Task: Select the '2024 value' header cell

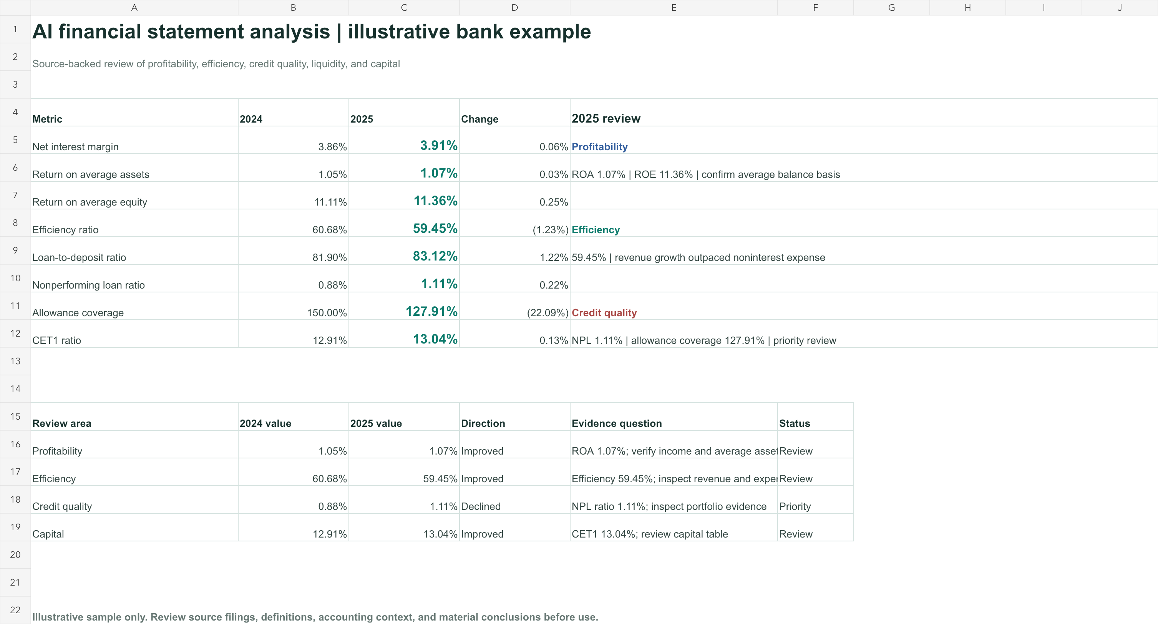Action: coord(293,417)
